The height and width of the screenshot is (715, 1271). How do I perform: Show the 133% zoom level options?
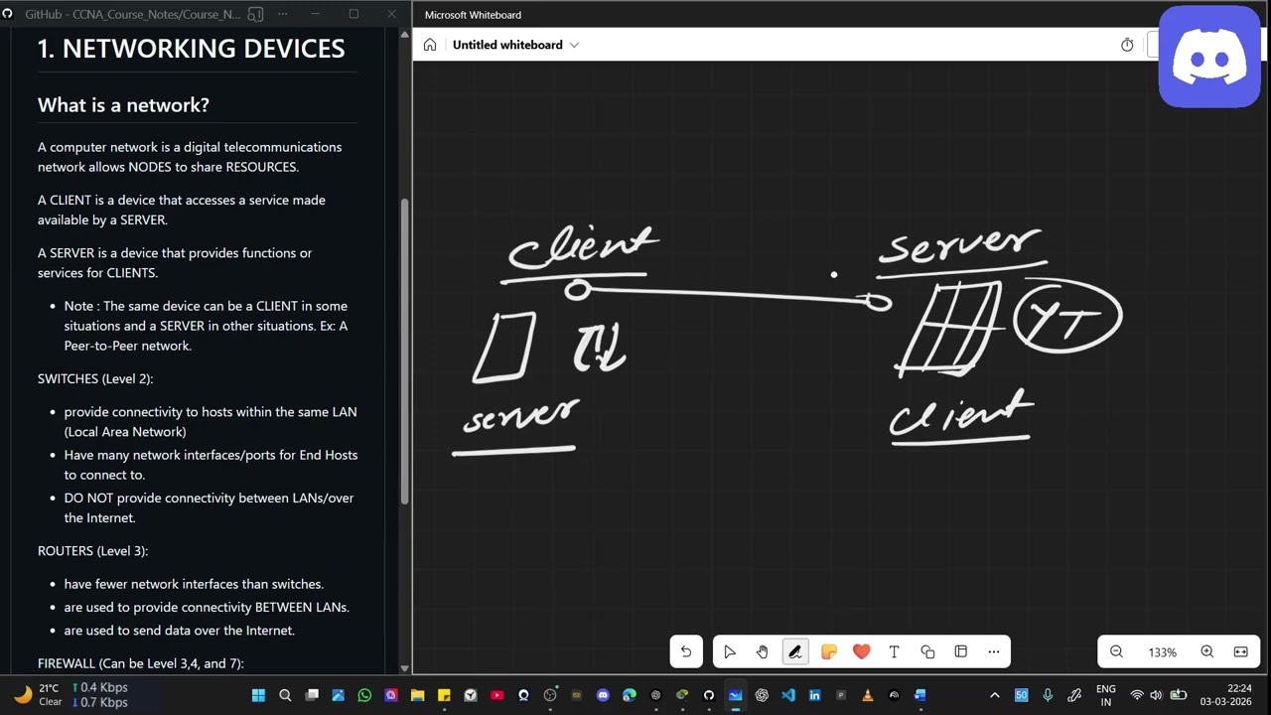1162,652
